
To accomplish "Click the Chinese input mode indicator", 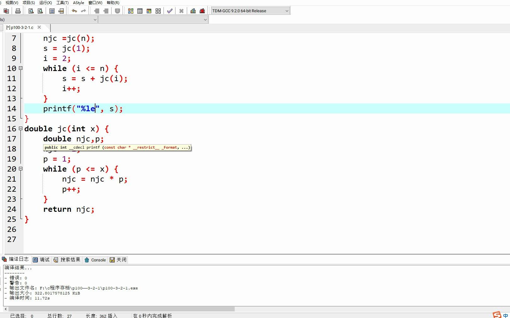I will [506, 315].
